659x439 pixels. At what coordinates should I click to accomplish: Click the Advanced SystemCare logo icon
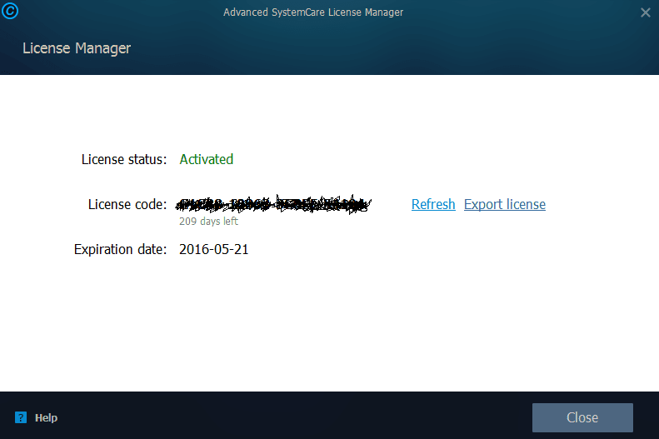pyautogui.click(x=10, y=11)
